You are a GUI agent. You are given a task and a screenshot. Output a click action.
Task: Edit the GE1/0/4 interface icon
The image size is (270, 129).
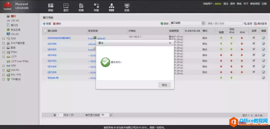263,66
